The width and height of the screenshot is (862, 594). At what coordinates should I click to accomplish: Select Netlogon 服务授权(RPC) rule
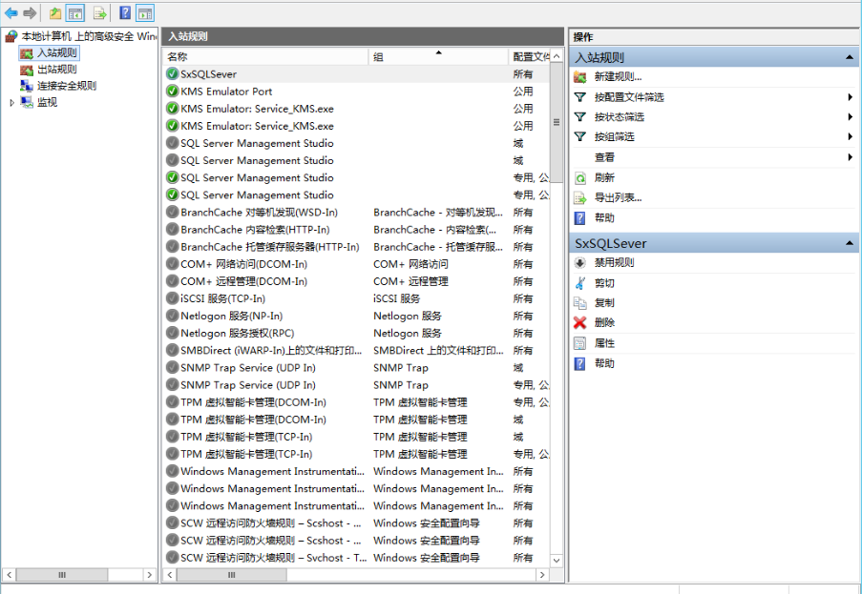[x=237, y=334]
